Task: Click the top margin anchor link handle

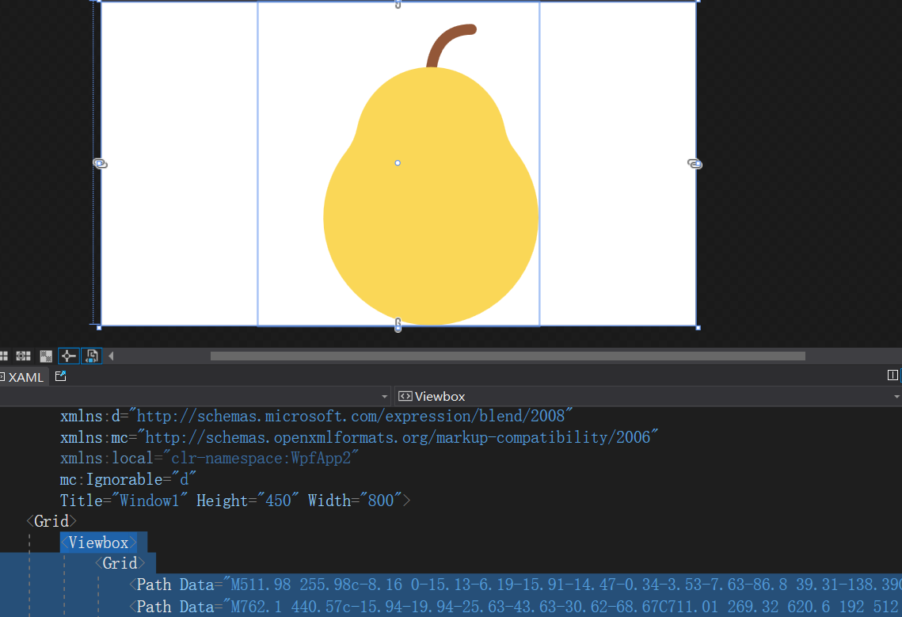Action: [398, 4]
